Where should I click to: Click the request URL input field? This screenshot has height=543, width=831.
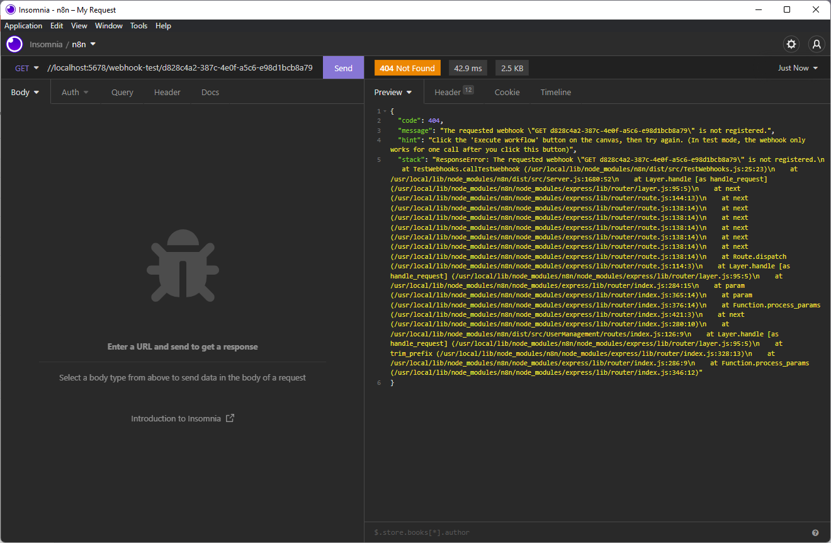click(179, 68)
